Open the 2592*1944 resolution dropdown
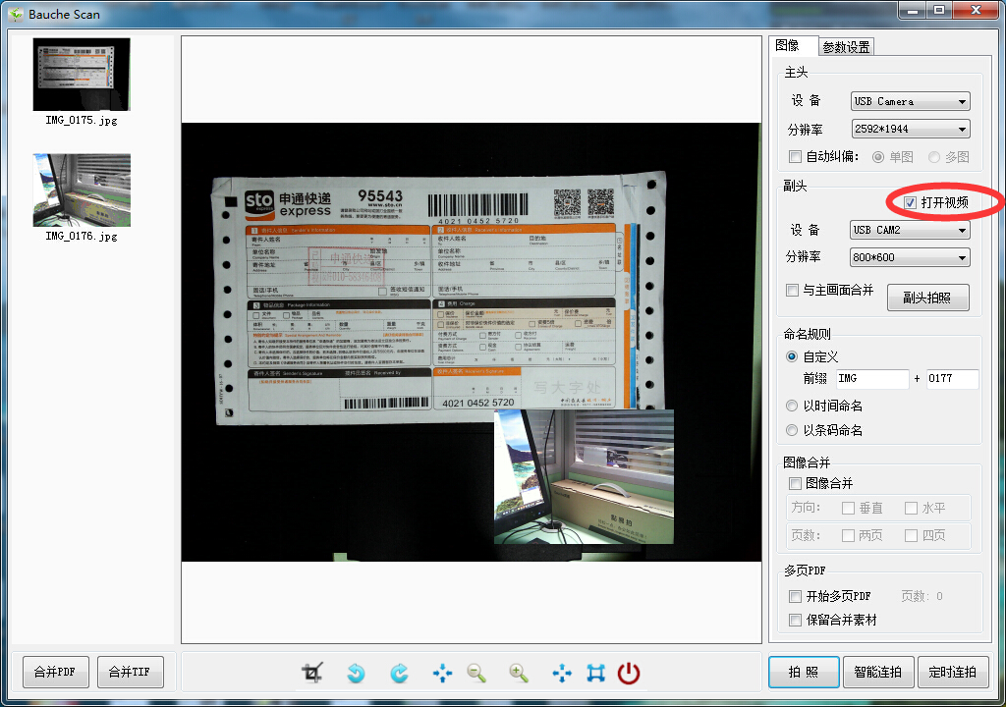 (x=911, y=129)
